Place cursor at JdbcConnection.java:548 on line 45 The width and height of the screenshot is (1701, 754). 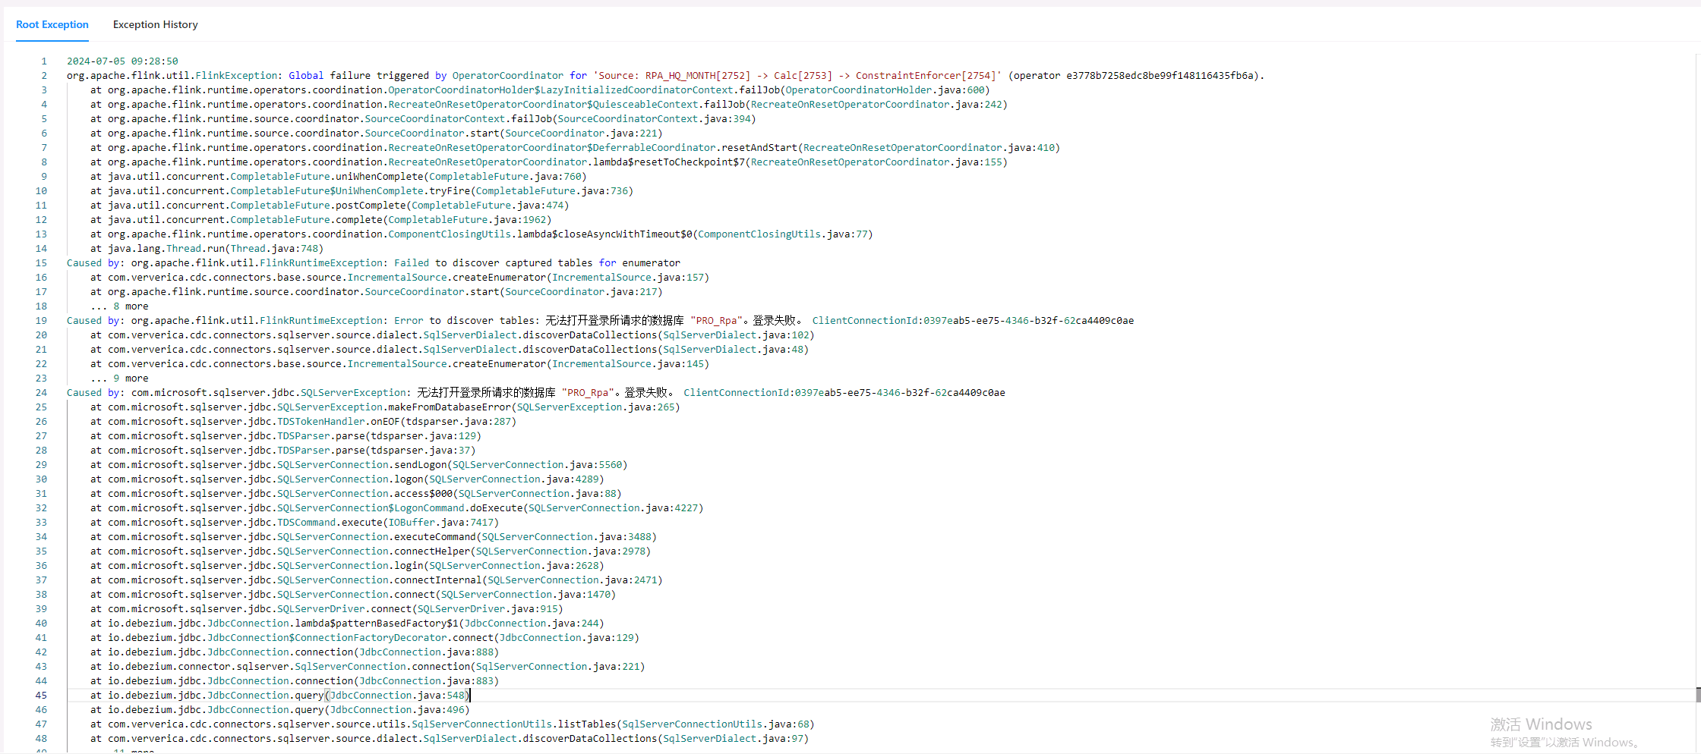click(397, 696)
